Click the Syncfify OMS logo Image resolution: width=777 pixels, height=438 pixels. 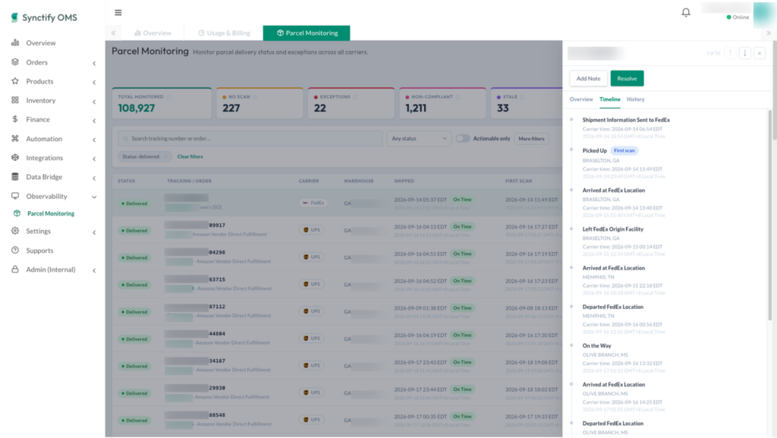pyautogui.click(x=43, y=17)
